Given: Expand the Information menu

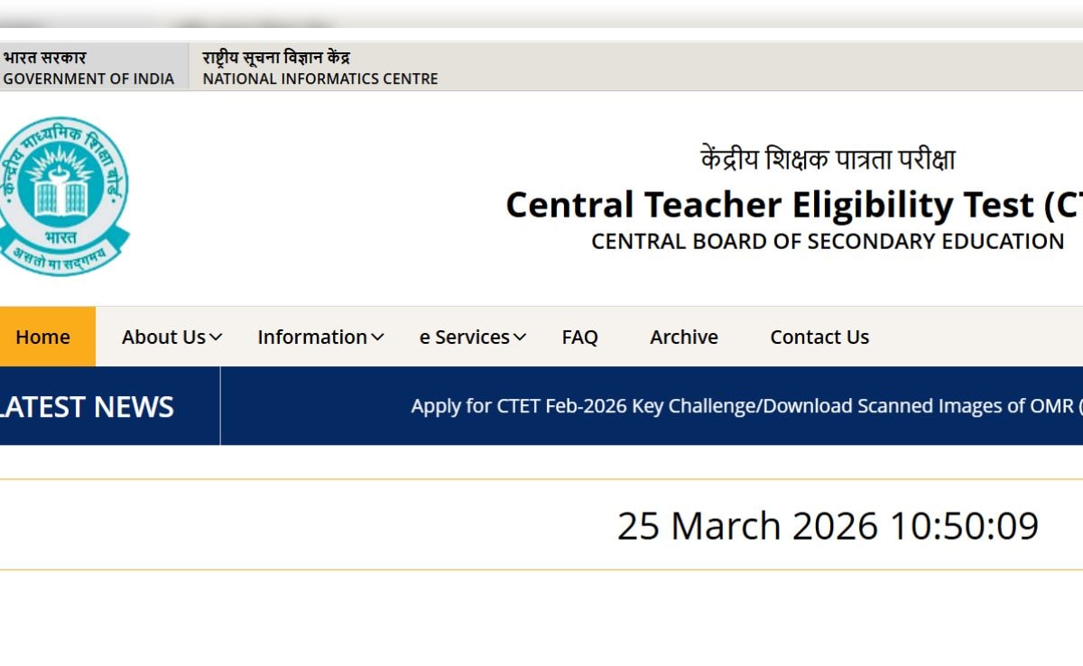Looking at the screenshot, I should (x=311, y=337).
